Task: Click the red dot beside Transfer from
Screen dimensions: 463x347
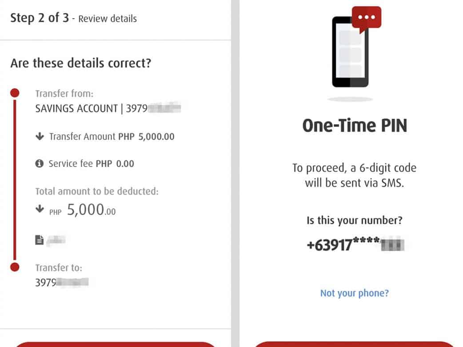Action: pos(15,93)
